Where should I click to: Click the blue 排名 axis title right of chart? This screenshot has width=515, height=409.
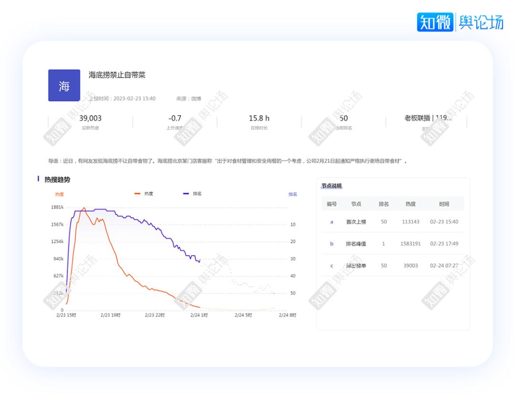click(293, 194)
